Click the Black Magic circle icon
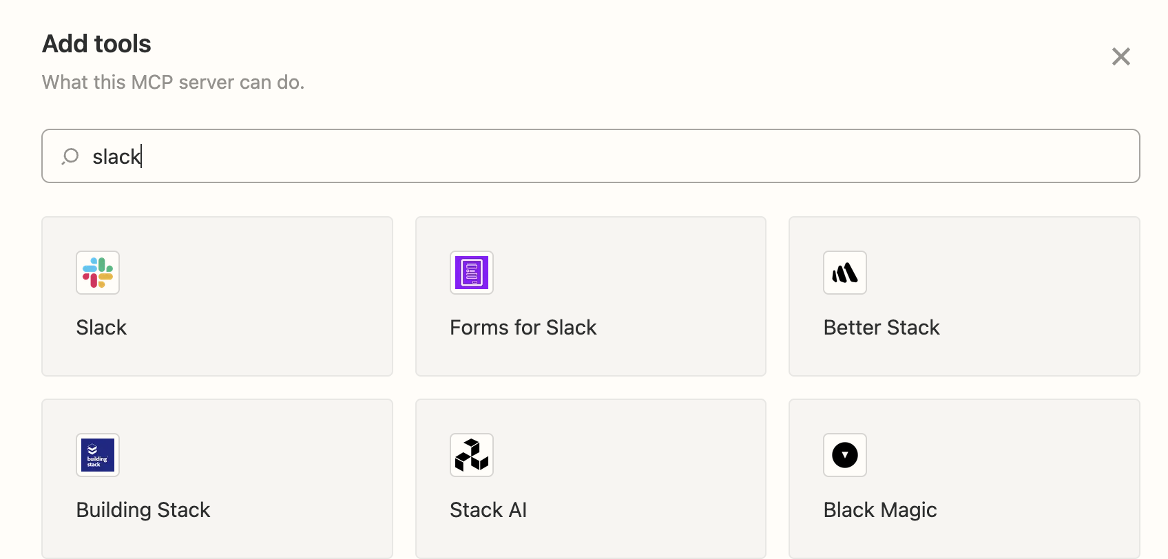The width and height of the screenshot is (1168, 559). click(845, 455)
